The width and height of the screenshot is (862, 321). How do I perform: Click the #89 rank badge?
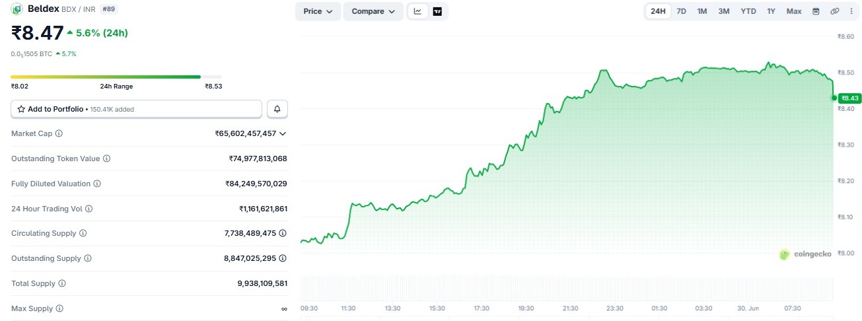[x=109, y=9]
